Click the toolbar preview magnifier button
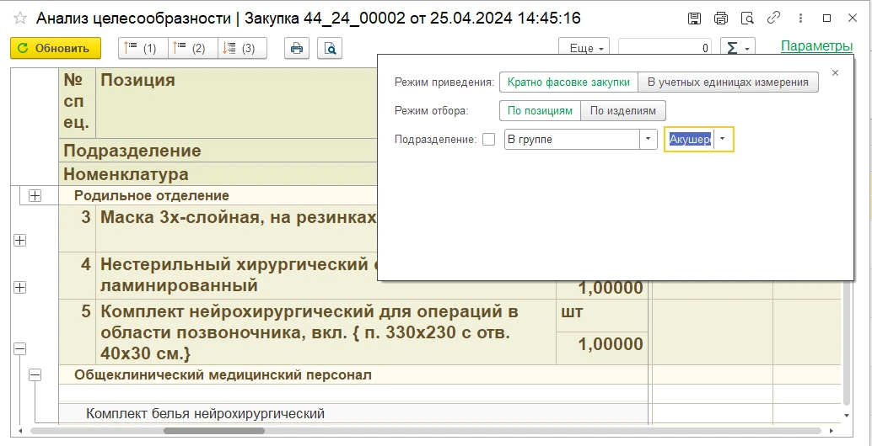The height and width of the screenshot is (446, 872). 330,48
